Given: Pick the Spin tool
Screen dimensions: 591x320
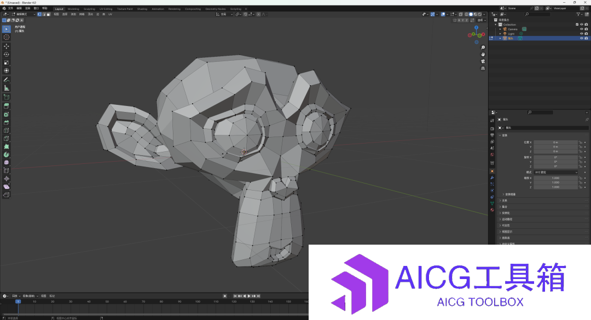Looking at the screenshot, I should tap(7, 155).
